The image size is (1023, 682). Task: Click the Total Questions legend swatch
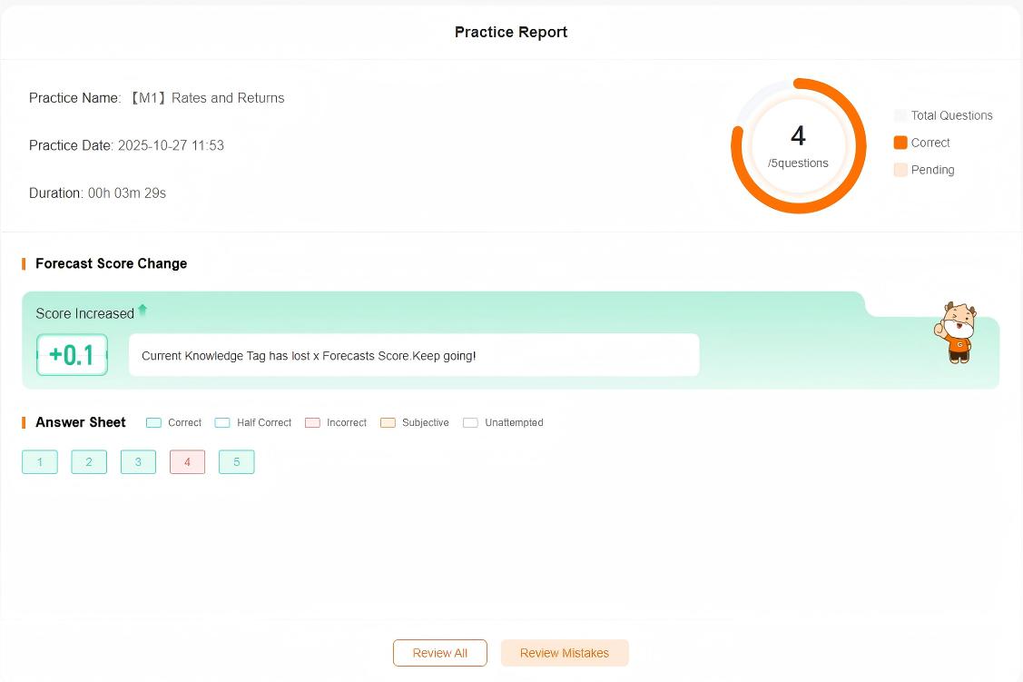900,115
